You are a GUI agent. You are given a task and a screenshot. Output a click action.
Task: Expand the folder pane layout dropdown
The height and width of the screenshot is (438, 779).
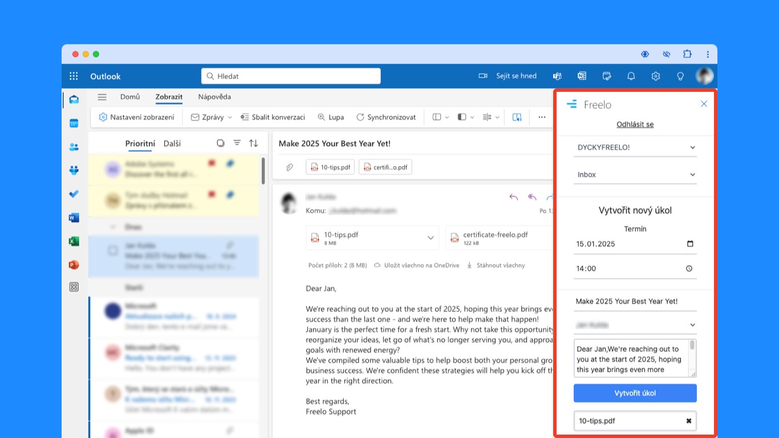pyautogui.click(x=447, y=117)
